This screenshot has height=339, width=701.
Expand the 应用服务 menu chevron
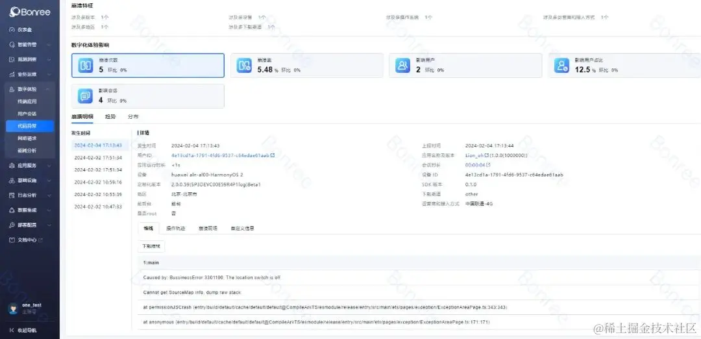point(48,166)
